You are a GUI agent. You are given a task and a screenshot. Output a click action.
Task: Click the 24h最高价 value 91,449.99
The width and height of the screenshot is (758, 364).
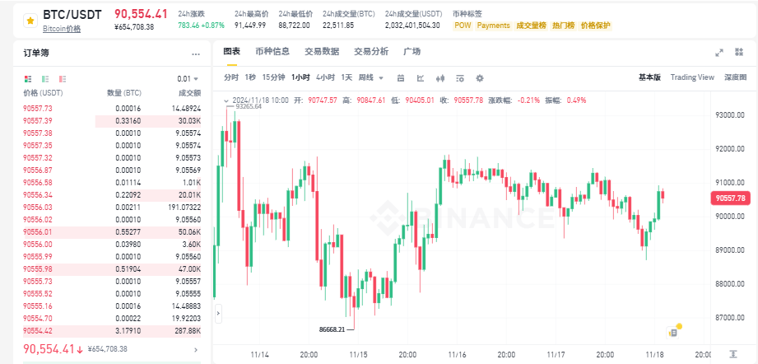[x=250, y=26]
